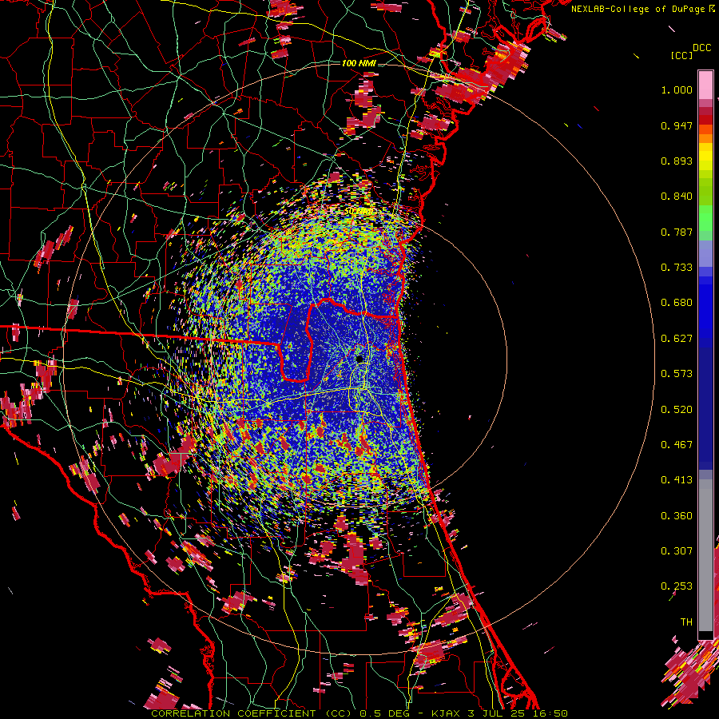The image size is (719, 719).
Task: Click the Correlation Coefficient KJAX caption at bottom
Action: tap(359, 713)
